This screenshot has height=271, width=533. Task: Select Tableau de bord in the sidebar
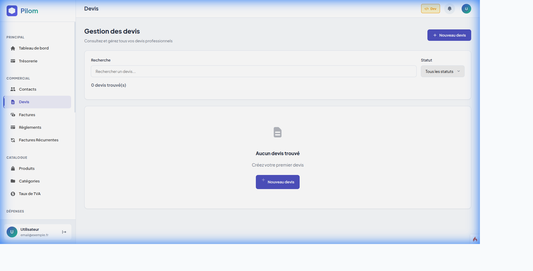coord(34,48)
